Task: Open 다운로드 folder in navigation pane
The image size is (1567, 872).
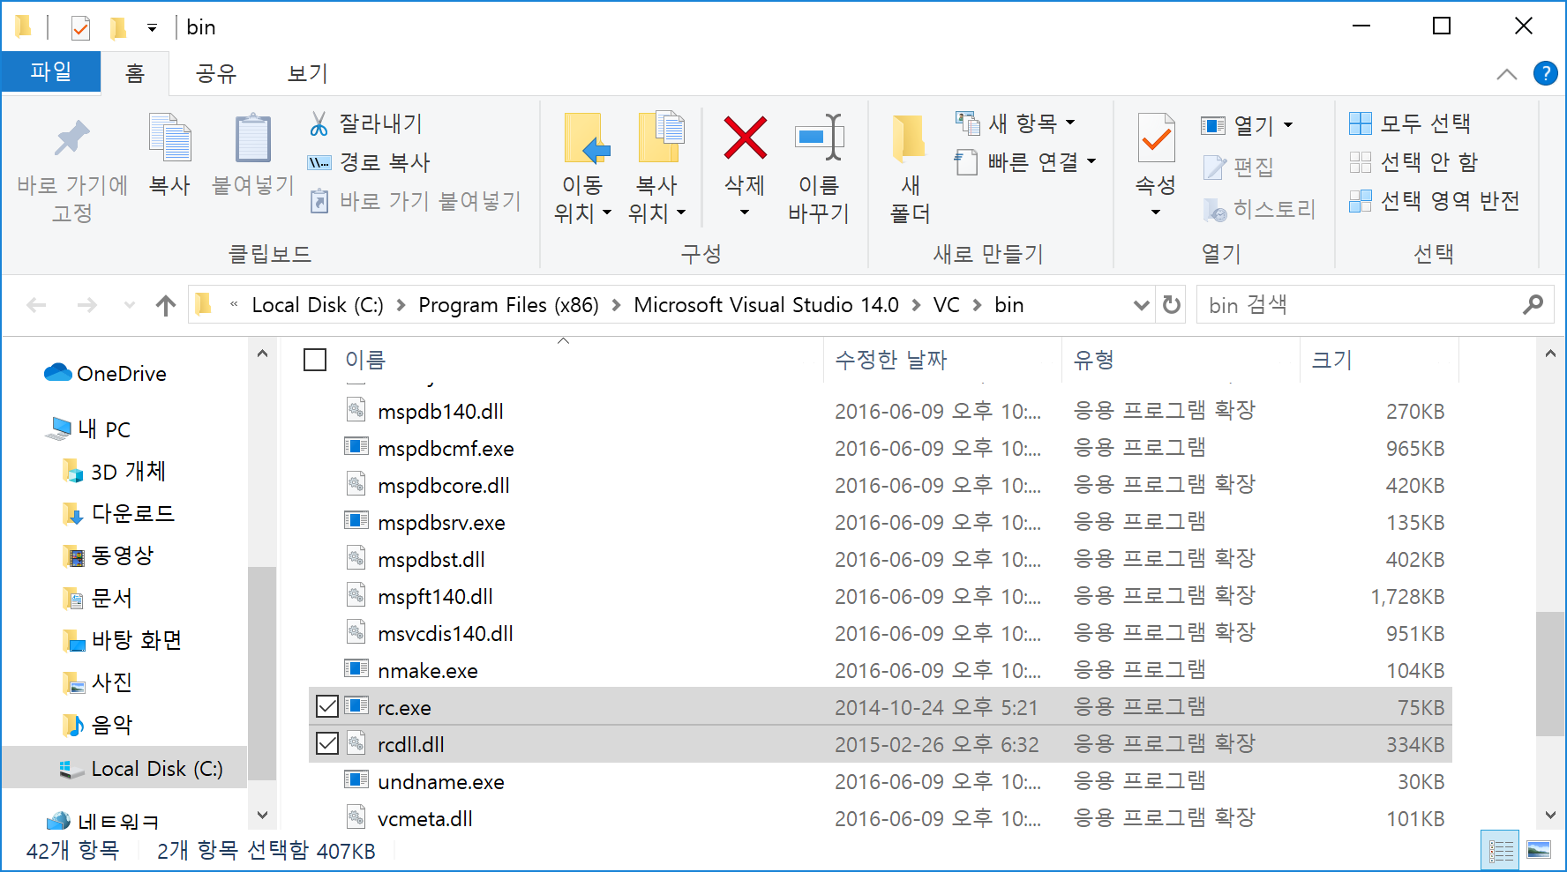Action: pyautogui.click(x=119, y=513)
